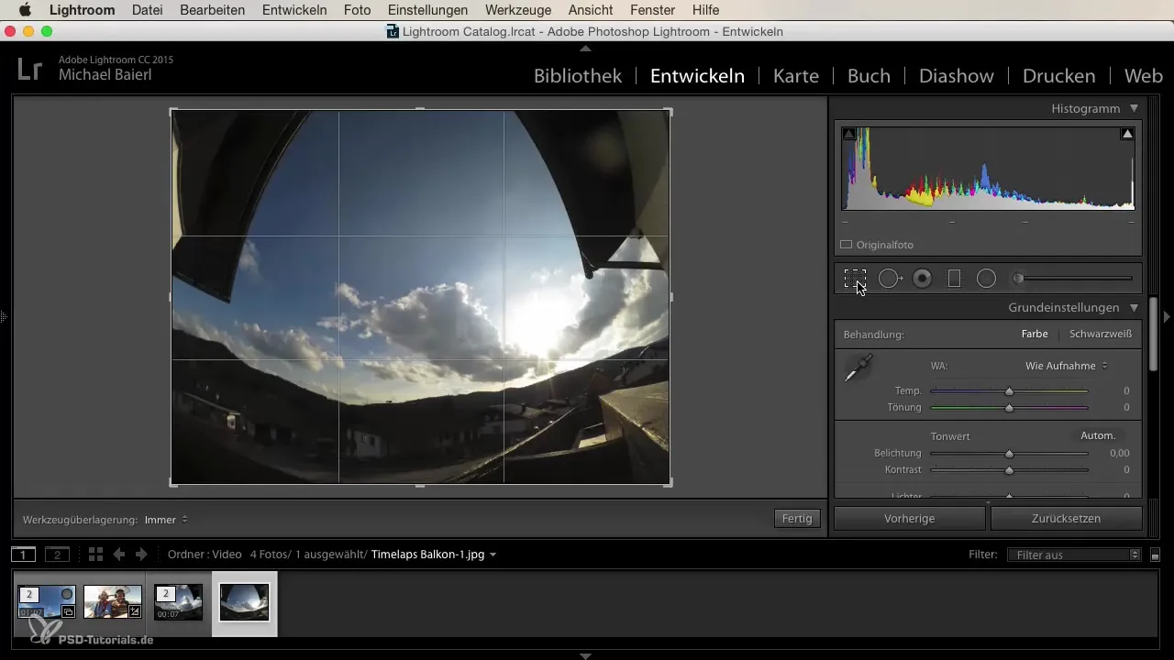Screen dimensions: 1174x660
Task: Select first filmstrip thumbnail with 01:07 video
Action: pyautogui.click(x=47, y=602)
